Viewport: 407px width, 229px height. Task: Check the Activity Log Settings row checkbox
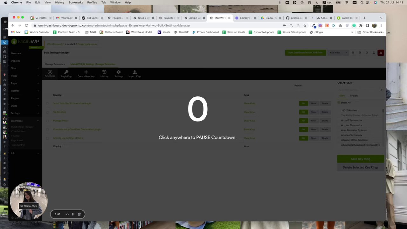(x=48, y=138)
